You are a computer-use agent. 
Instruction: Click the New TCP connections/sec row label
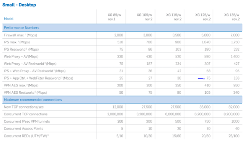click(x=24, y=107)
